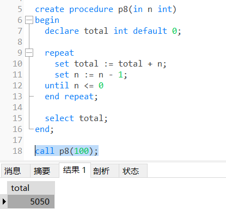Screen dimensions: 226x210
Task: Click line number 18 in gutter
Action: pos(17,151)
